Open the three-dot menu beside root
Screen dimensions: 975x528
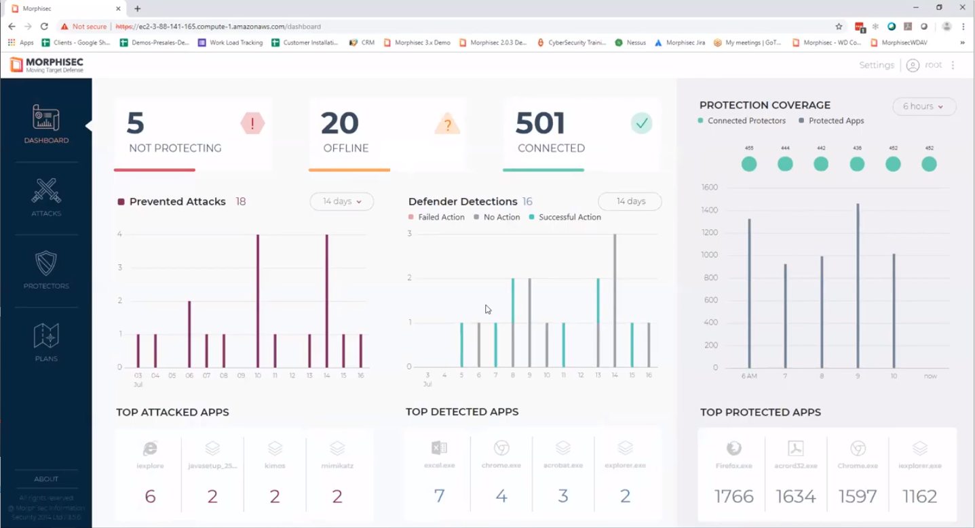(x=953, y=65)
